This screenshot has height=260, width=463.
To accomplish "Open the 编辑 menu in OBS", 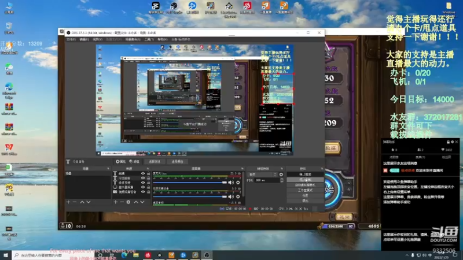I will click(x=84, y=39).
